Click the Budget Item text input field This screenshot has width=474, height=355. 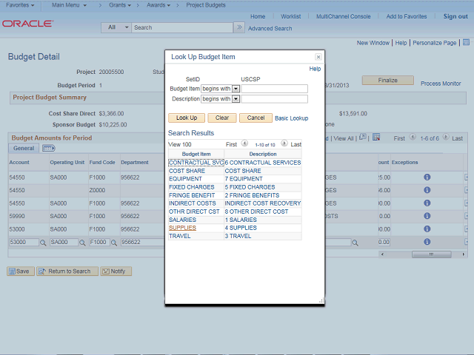pos(275,89)
